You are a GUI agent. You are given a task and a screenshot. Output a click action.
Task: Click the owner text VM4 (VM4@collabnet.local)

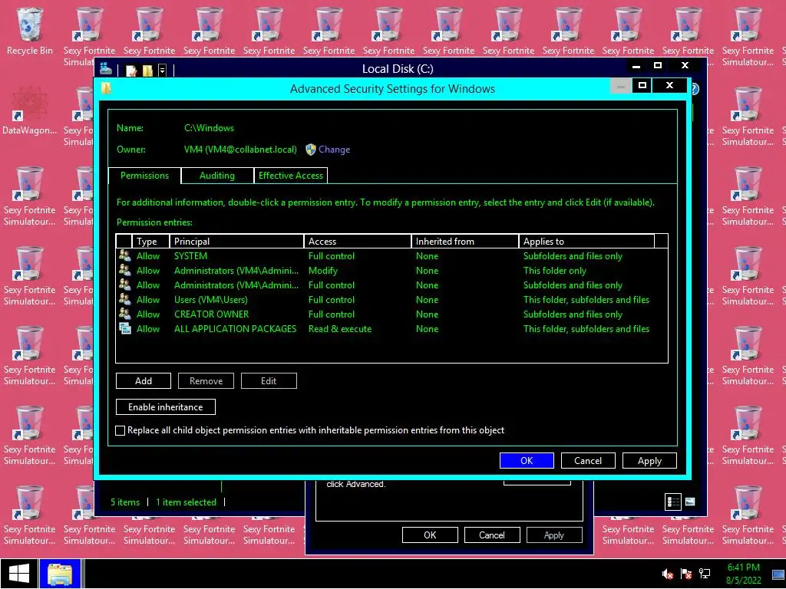pos(240,150)
